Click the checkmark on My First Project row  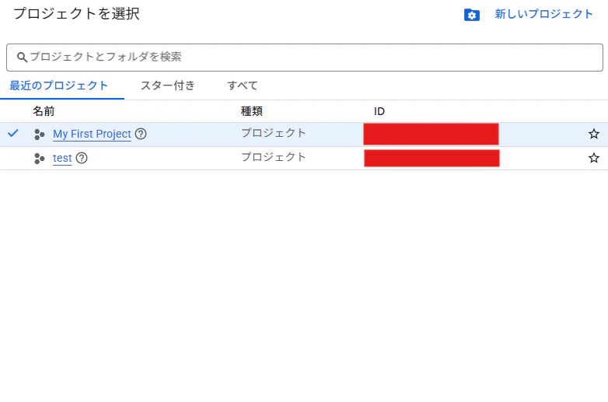click(13, 134)
